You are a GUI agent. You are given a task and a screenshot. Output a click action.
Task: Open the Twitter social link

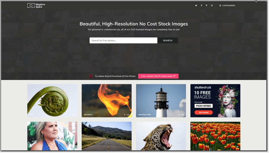(196, 5)
